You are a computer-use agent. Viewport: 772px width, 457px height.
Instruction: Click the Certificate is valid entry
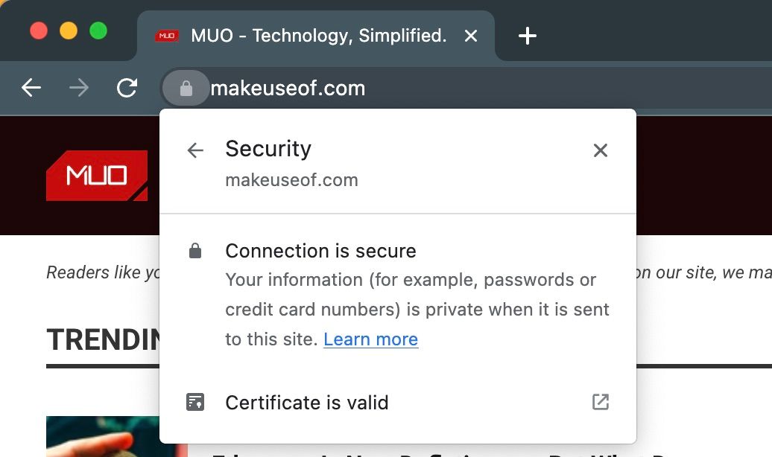[307, 403]
